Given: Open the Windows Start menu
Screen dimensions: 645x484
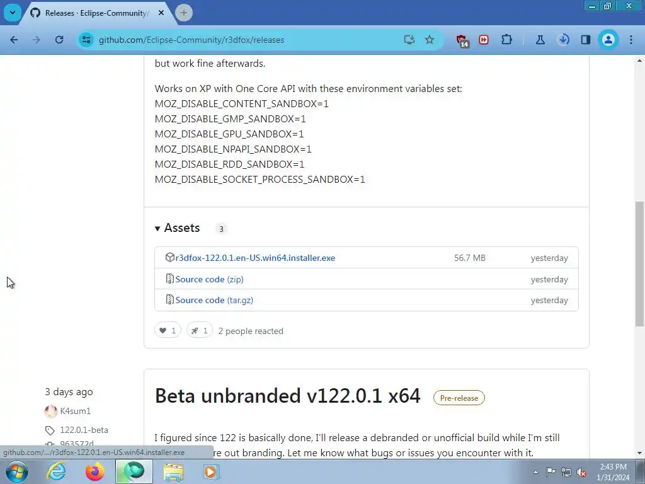Looking at the screenshot, I should coord(17,471).
